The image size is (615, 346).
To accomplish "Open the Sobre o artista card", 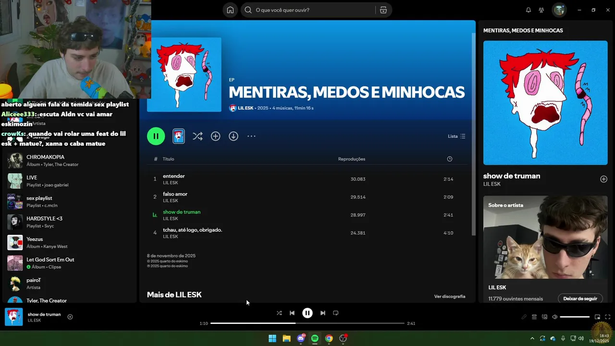I will click(545, 250).
